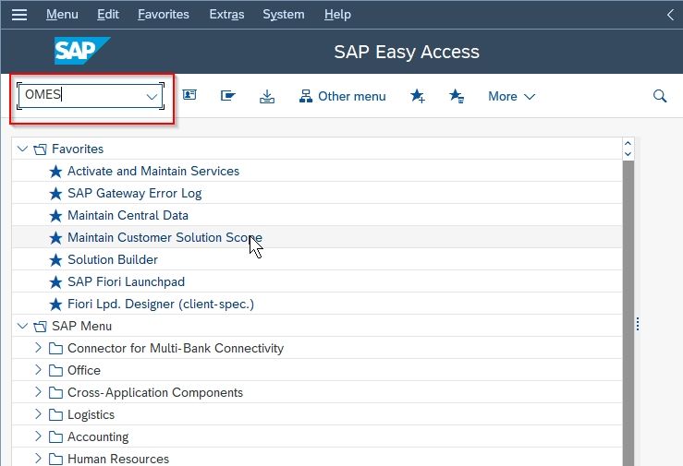
Task: Open the transaction code history dropdown arrow
Action: tap(152, 96)
